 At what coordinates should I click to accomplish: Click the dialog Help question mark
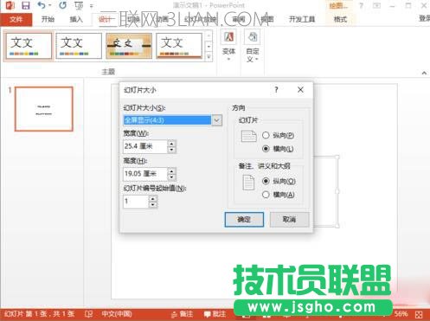(276, 90)
